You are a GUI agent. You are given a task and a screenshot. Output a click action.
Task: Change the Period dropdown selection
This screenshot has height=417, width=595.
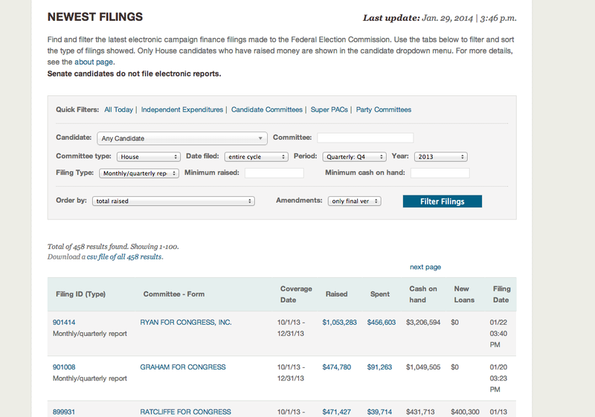pos(355,157)
